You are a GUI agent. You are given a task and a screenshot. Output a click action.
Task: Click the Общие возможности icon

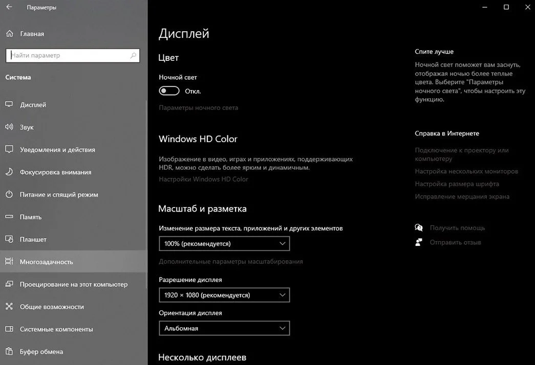(x=9, y=306)
